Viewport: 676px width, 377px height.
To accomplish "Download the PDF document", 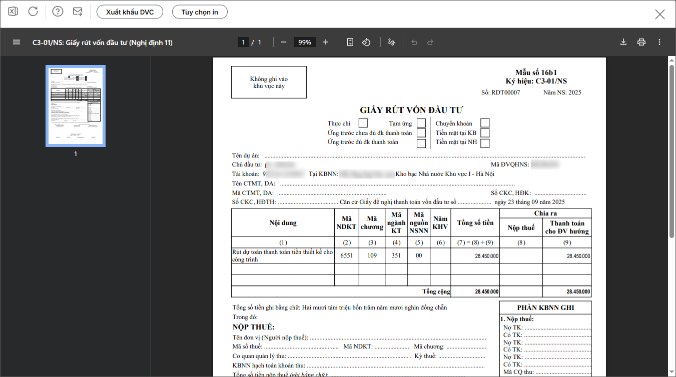I will click(623, 42).
